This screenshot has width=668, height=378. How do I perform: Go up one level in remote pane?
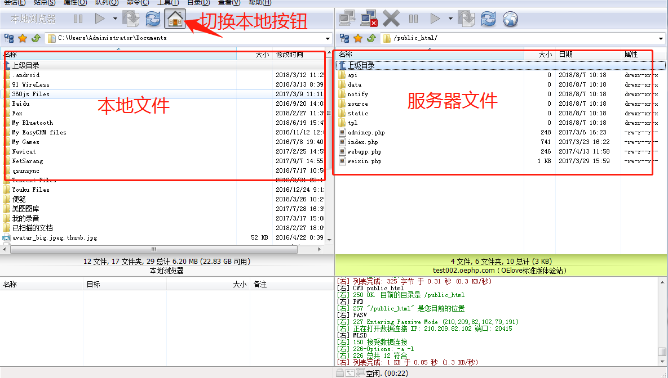click(371, 38)
